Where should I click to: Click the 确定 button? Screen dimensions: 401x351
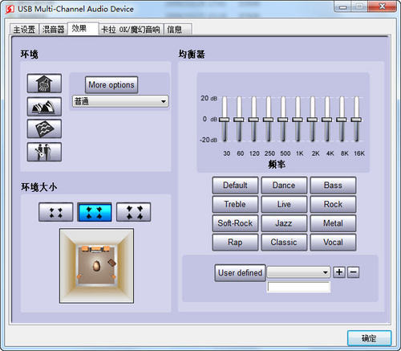click(369, 338)
